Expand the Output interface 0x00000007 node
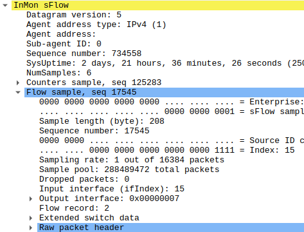304x232 pixels. (31, 198)
